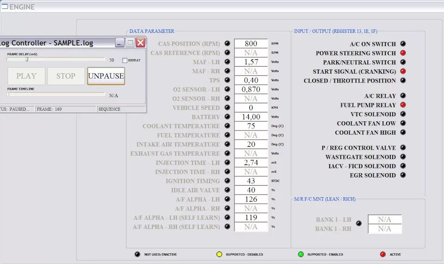Image resolution: width=444 pixels, height=264 pixels.
Task: Click the MAF - LH indicator light
Action: coord(228,62)
